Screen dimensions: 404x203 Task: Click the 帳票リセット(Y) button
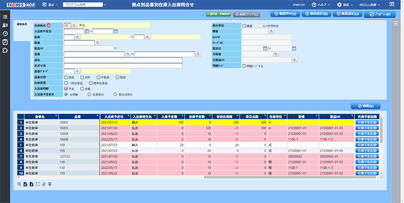285,14
